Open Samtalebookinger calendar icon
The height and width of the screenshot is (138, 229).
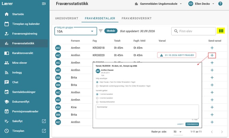(6, 92)
